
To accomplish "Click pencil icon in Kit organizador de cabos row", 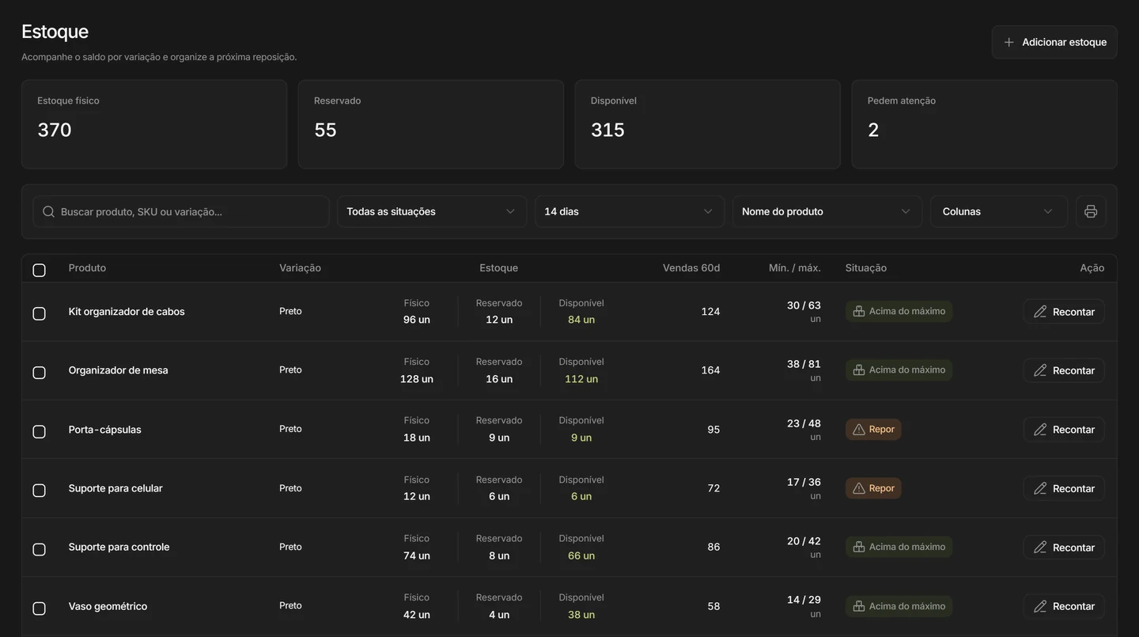I will click(x=1040, y=312).
